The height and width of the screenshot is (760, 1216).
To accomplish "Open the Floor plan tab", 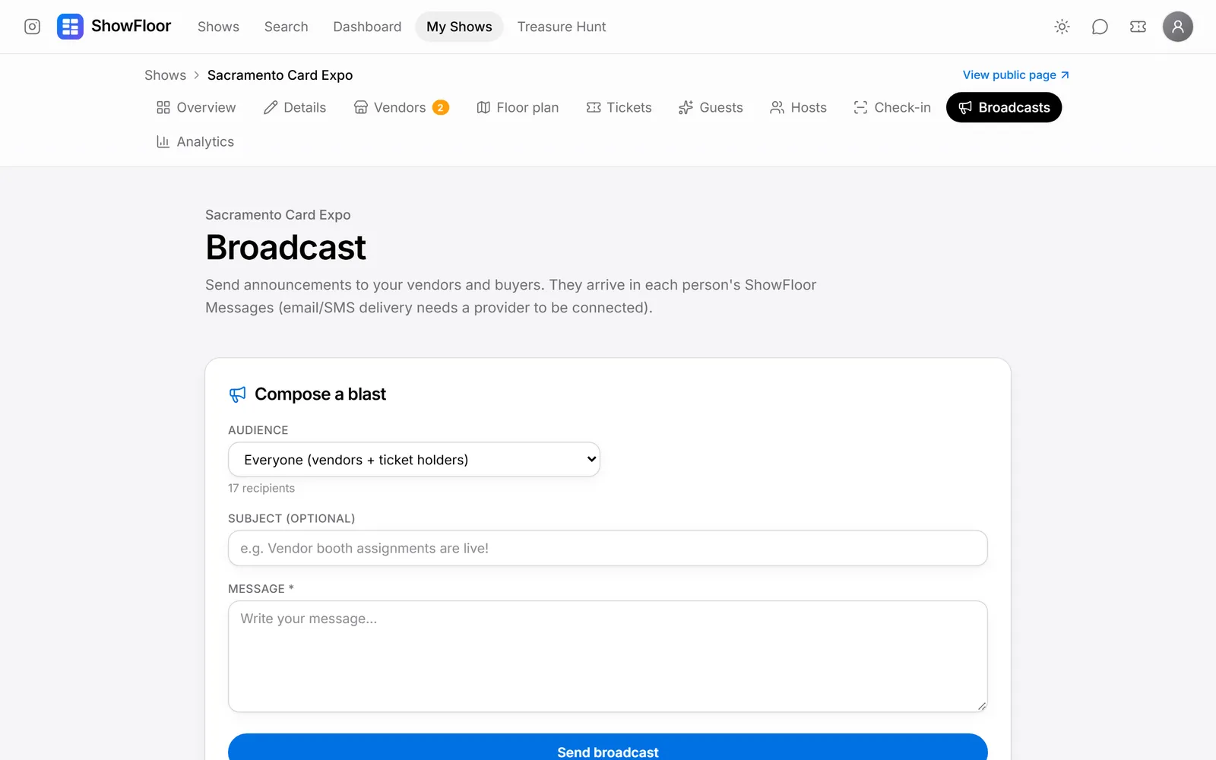I will click(518, 107).
